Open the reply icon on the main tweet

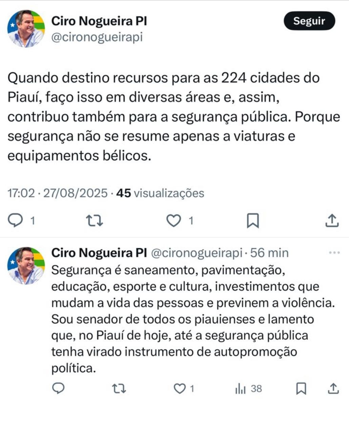(15, 220)
